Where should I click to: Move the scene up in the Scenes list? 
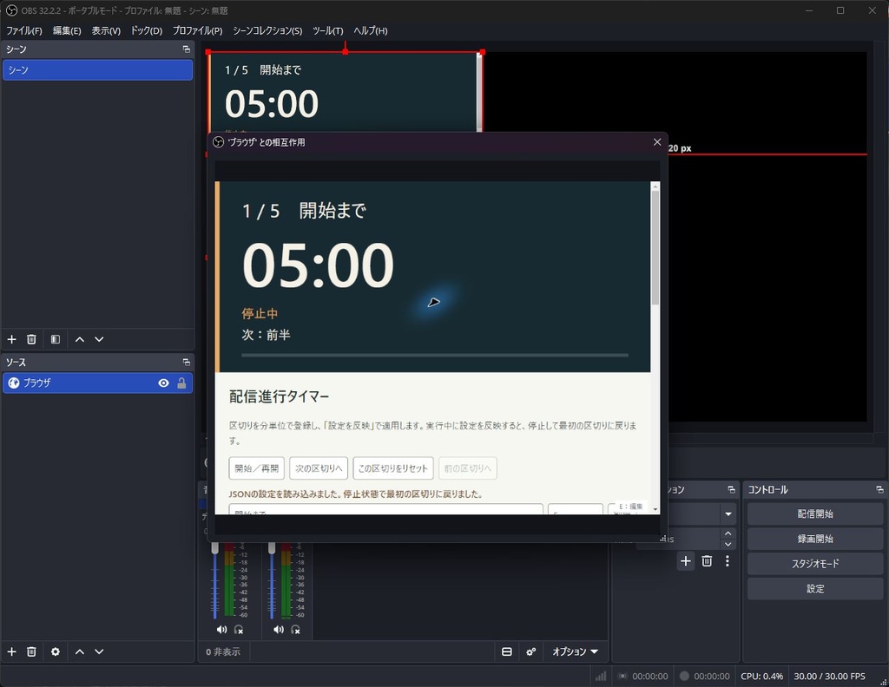(80, 339)
